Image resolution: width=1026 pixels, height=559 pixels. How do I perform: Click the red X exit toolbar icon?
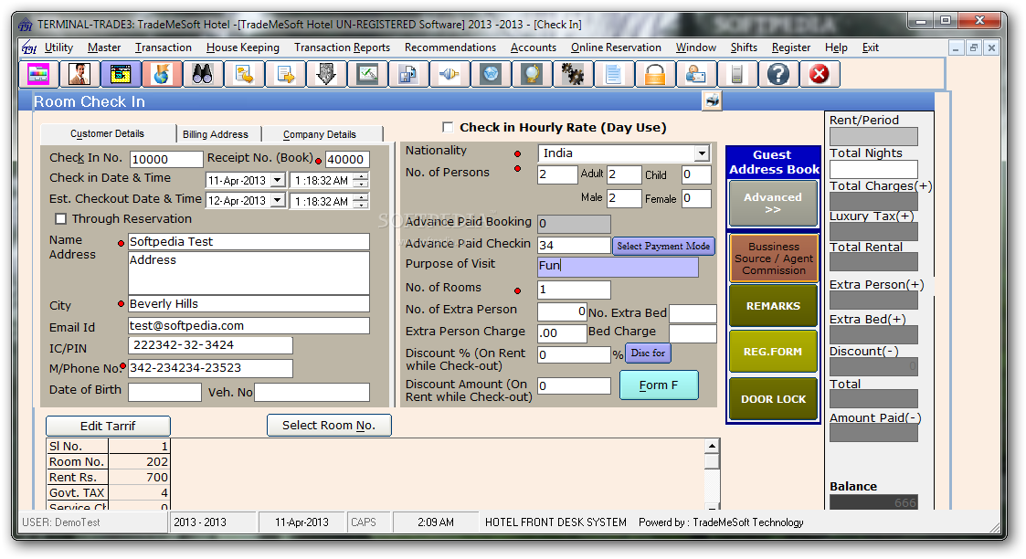point(820,75)
